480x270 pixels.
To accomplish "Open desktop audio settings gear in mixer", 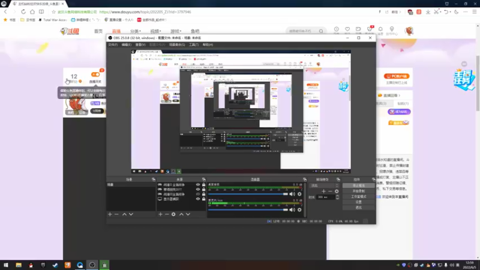I will [299, 194].
